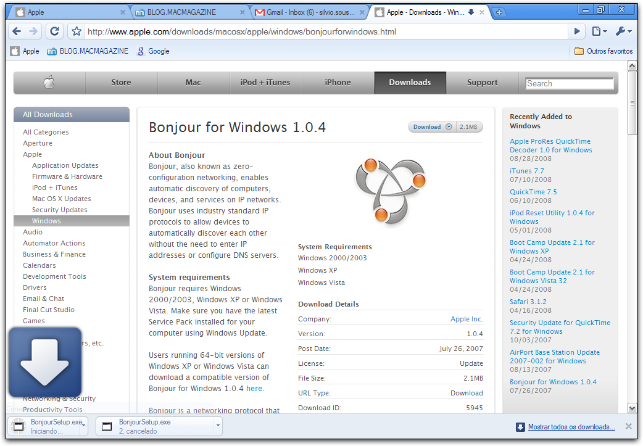
Task: Open the iPod + iTunes navigation tab
Action: click(x=265, y=83)
